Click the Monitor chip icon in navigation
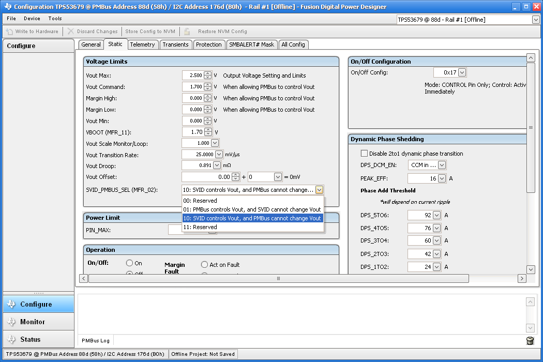The width and height of the screenshot is (543, 362). [x=11, y=322]
